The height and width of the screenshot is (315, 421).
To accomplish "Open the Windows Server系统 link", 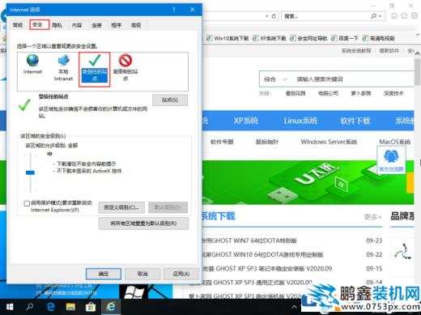I will click(329, 142).
